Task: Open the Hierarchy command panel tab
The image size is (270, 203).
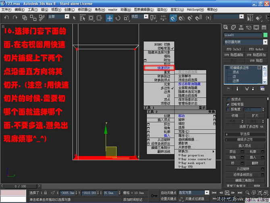Action: pyautogui.click(x=241, y=27)
